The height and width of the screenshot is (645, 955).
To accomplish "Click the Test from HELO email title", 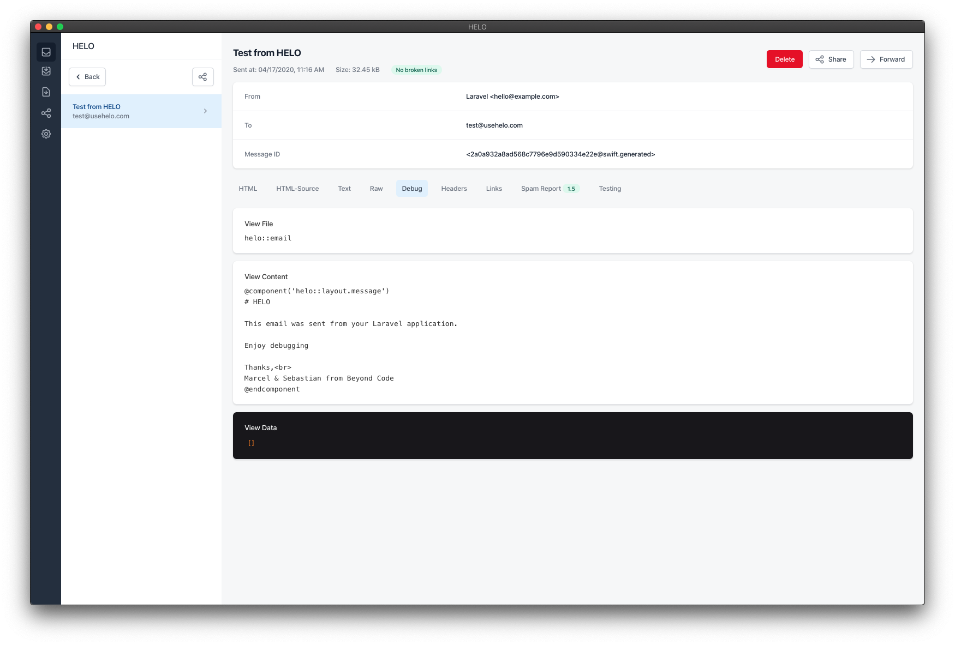I will point(267,53).
